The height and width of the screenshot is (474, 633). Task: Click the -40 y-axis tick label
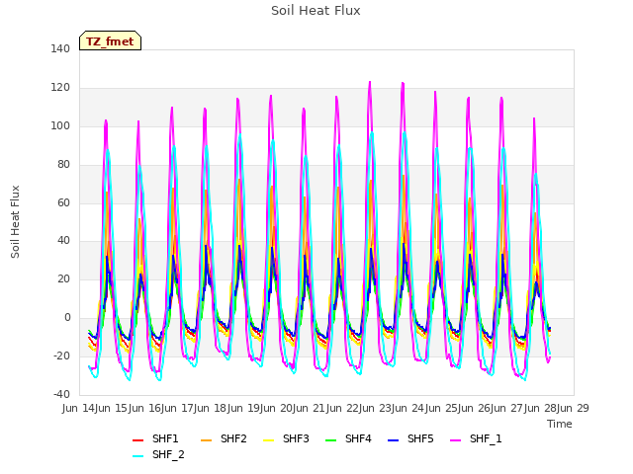[x=61, y=394]
